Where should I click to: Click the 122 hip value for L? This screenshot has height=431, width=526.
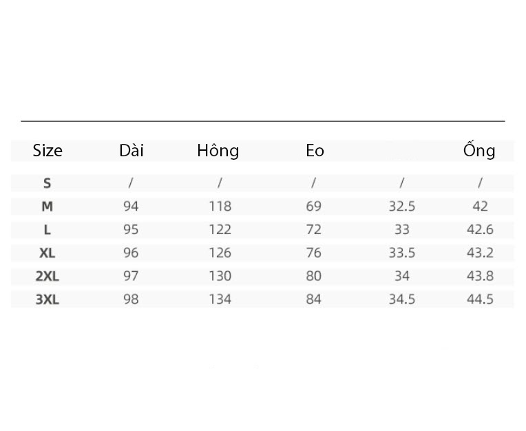220,230
